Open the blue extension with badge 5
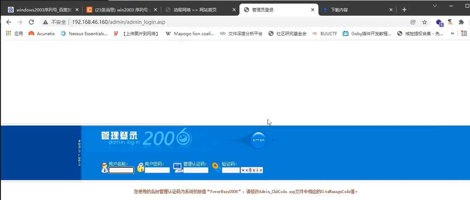Viewport: 470px width, 200px height. [439, 23]
